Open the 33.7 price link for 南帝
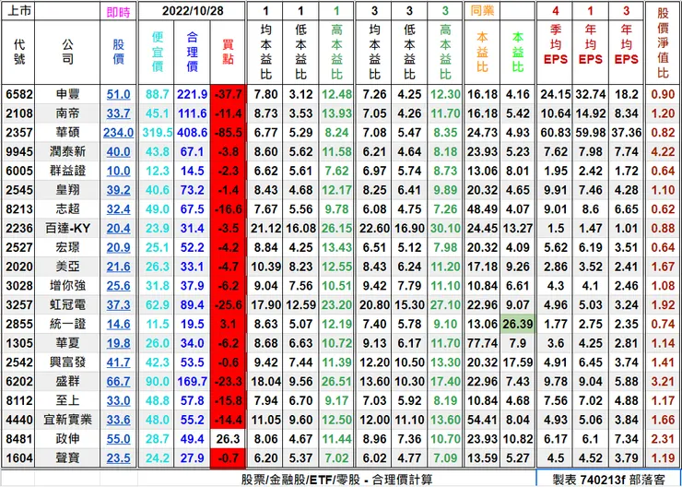 (118, 113)
